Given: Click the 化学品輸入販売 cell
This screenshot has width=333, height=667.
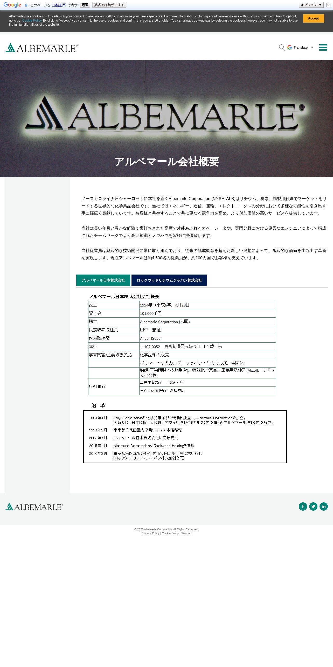Looking at the screenshot, I should 207,355.
